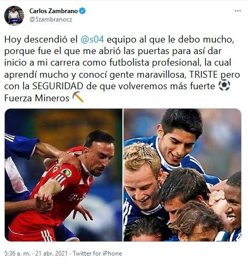Click the 21 abr. 2021 date

point(51,254)
